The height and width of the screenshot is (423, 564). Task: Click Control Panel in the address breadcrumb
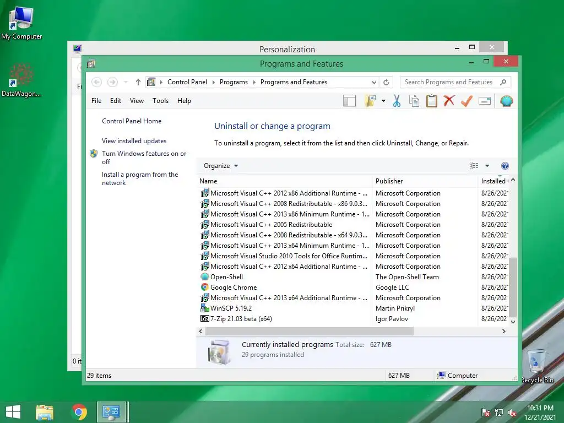tap(187, 82)
